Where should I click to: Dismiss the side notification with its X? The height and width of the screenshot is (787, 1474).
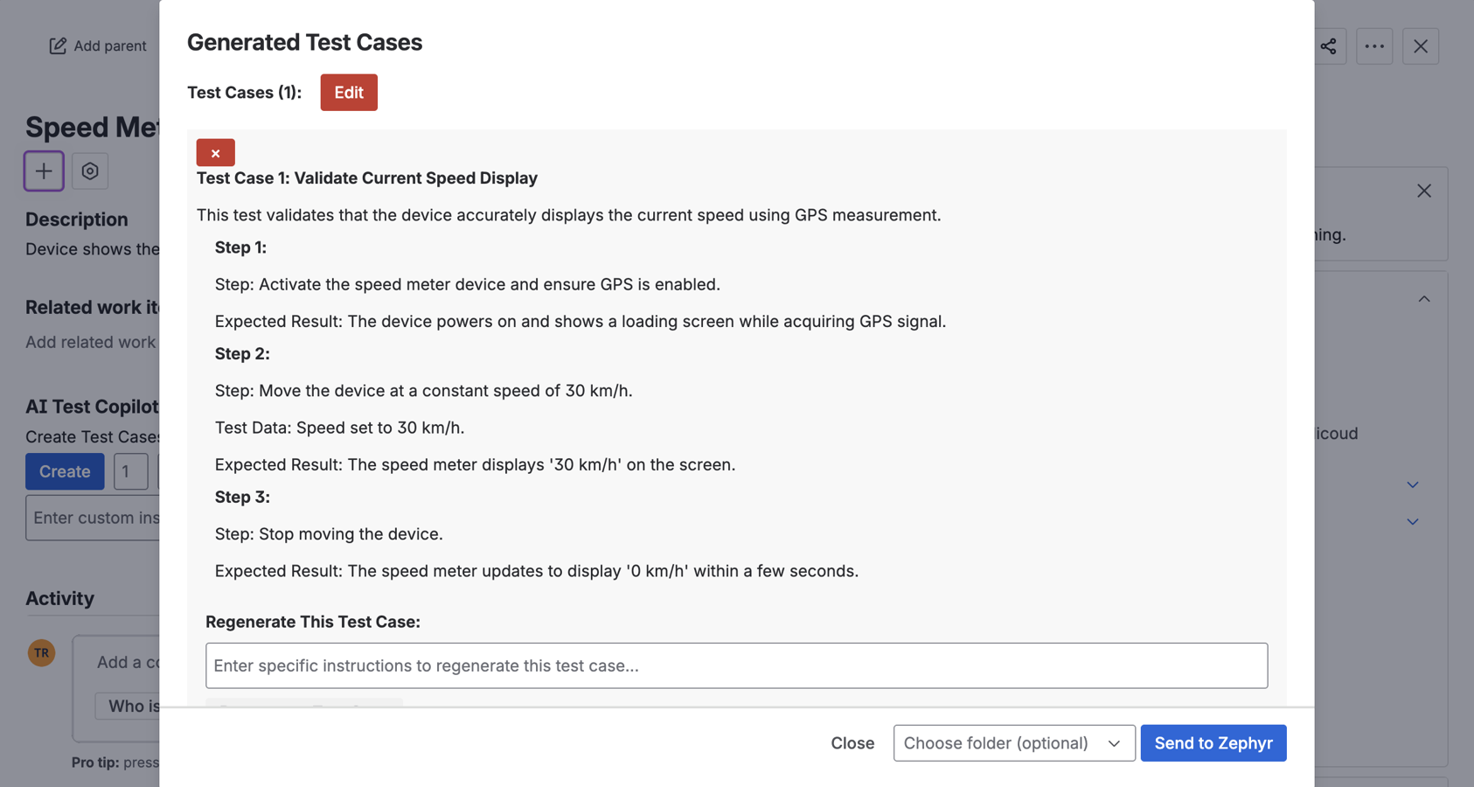click(x=1424, y=191)
